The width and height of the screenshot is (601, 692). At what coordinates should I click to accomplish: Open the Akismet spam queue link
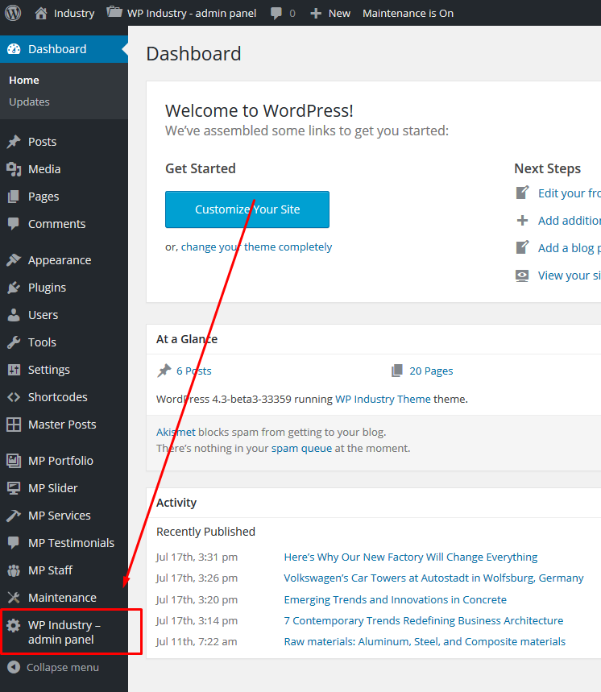301,448
